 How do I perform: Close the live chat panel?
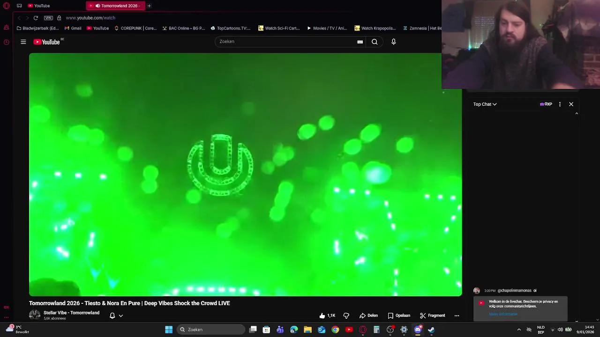click(x=571, y=104)
